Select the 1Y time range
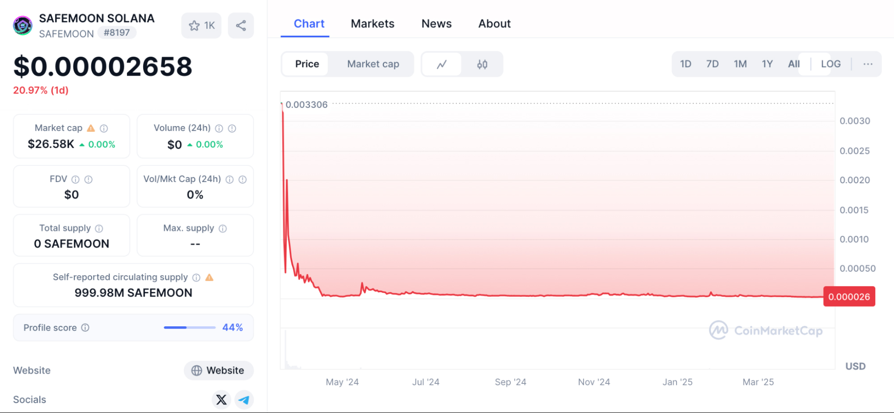Viewport: 894px width, 413px height. (767, 64)
